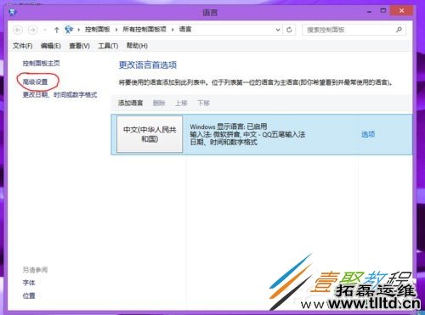This screenshot has height=315, width=425.
Task: Click the Control Panel icon in address bar
Action: point(69,30)
